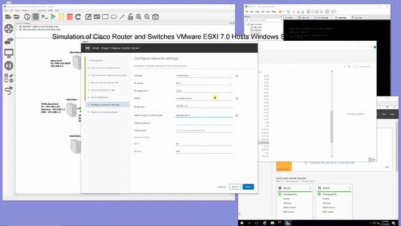This screenshot has height=226, width=401.
Task: Browse end devices monitor icon in GNS3
Action: [x=9, y=53]
